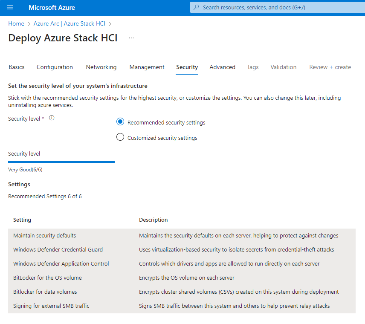Viewport: 365px width, 324px height.
Task: Go to Review + create tab
Action: [330, 67]
